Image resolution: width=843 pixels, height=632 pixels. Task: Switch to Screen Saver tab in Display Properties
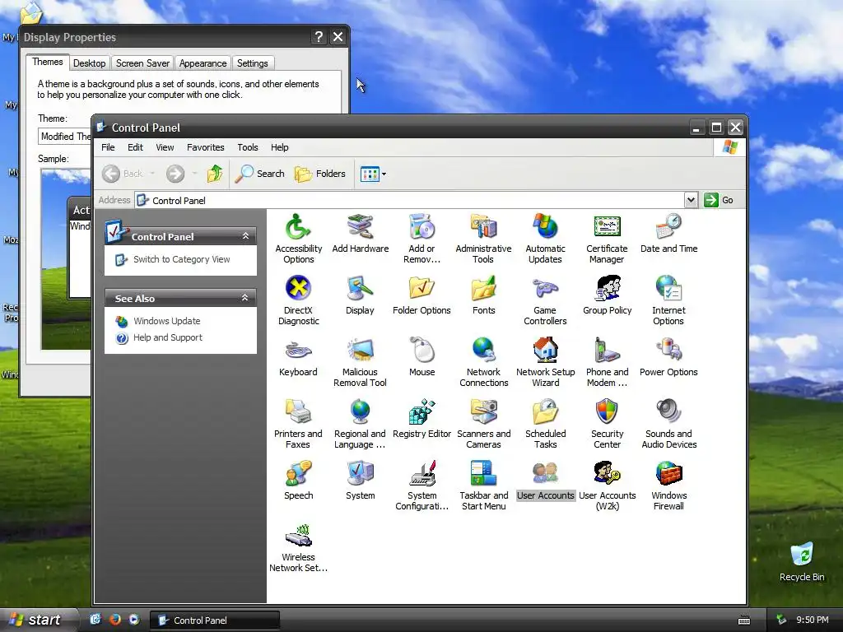click(142, 63)
